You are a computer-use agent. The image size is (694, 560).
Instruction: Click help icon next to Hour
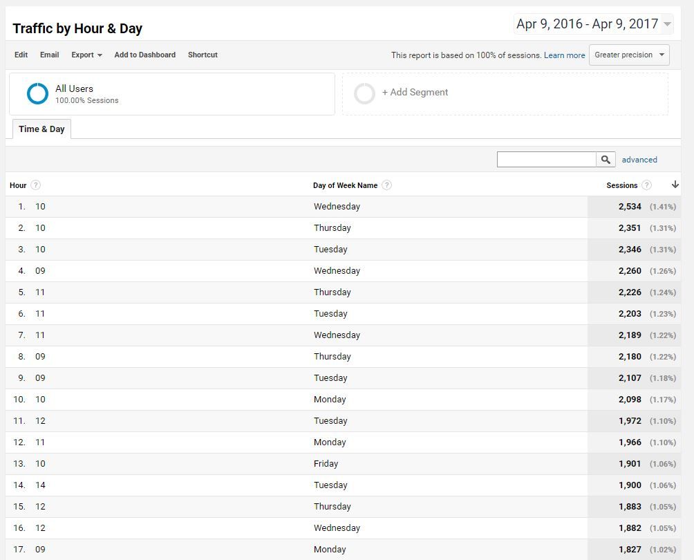tap(36, 185)
